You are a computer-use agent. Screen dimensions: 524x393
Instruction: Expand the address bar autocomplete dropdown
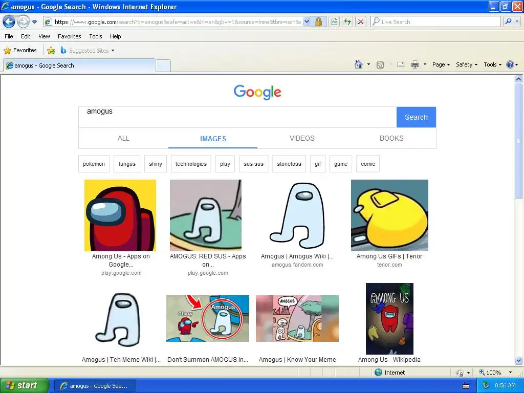point(307,22)
